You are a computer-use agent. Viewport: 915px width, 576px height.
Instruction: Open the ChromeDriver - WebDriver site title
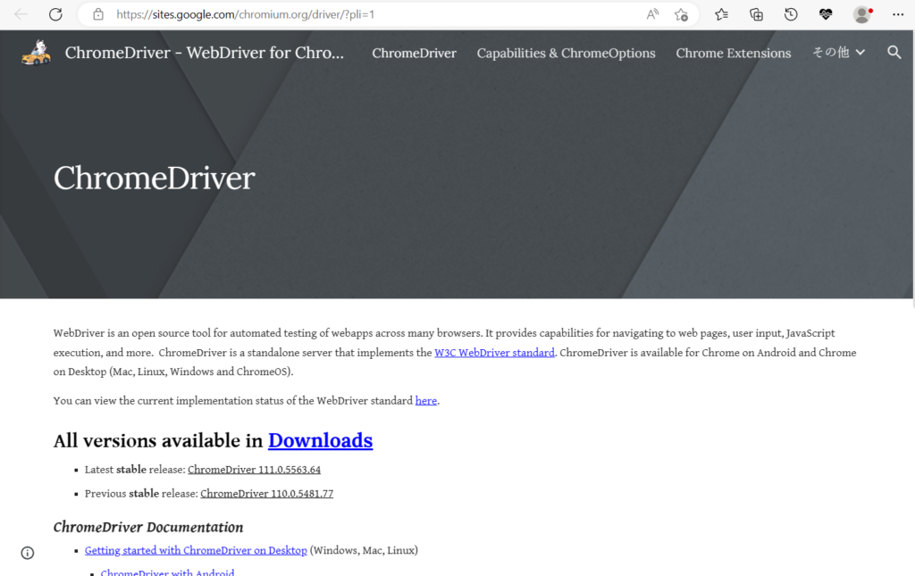click(x=205, y=53)
